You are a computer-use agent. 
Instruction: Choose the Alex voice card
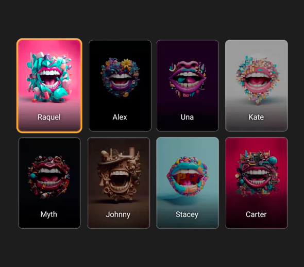point(120,86)
